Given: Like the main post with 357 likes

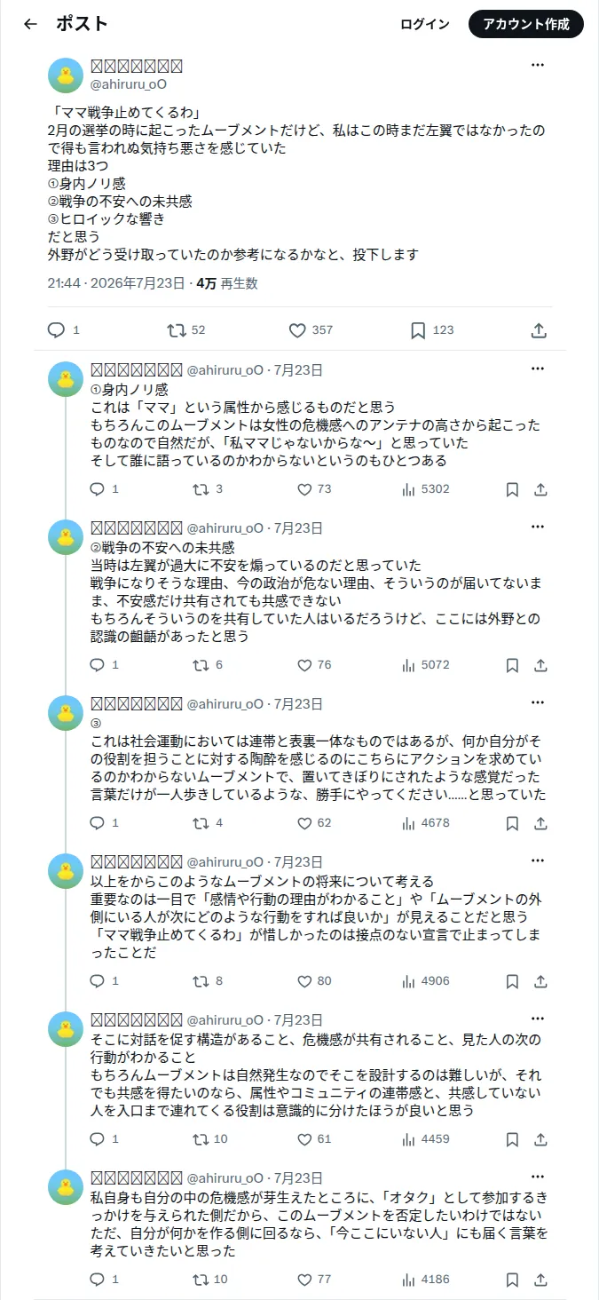Looking at the screenshot, I should (x=311, y=330).
